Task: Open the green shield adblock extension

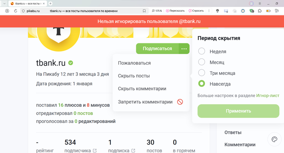Action: pos(252,11)
